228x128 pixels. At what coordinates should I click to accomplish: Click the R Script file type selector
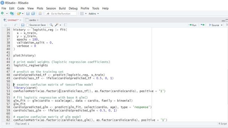coord(222,124)
